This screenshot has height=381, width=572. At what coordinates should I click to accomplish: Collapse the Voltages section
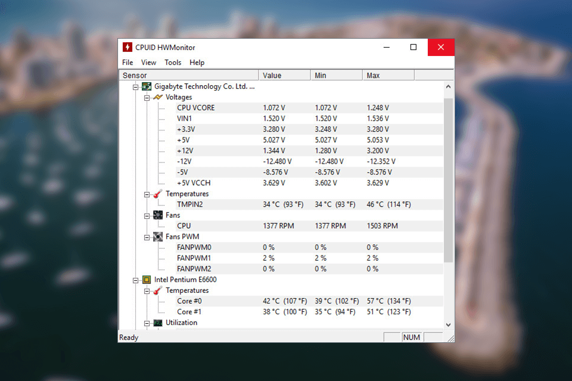[x=146, y=97]
